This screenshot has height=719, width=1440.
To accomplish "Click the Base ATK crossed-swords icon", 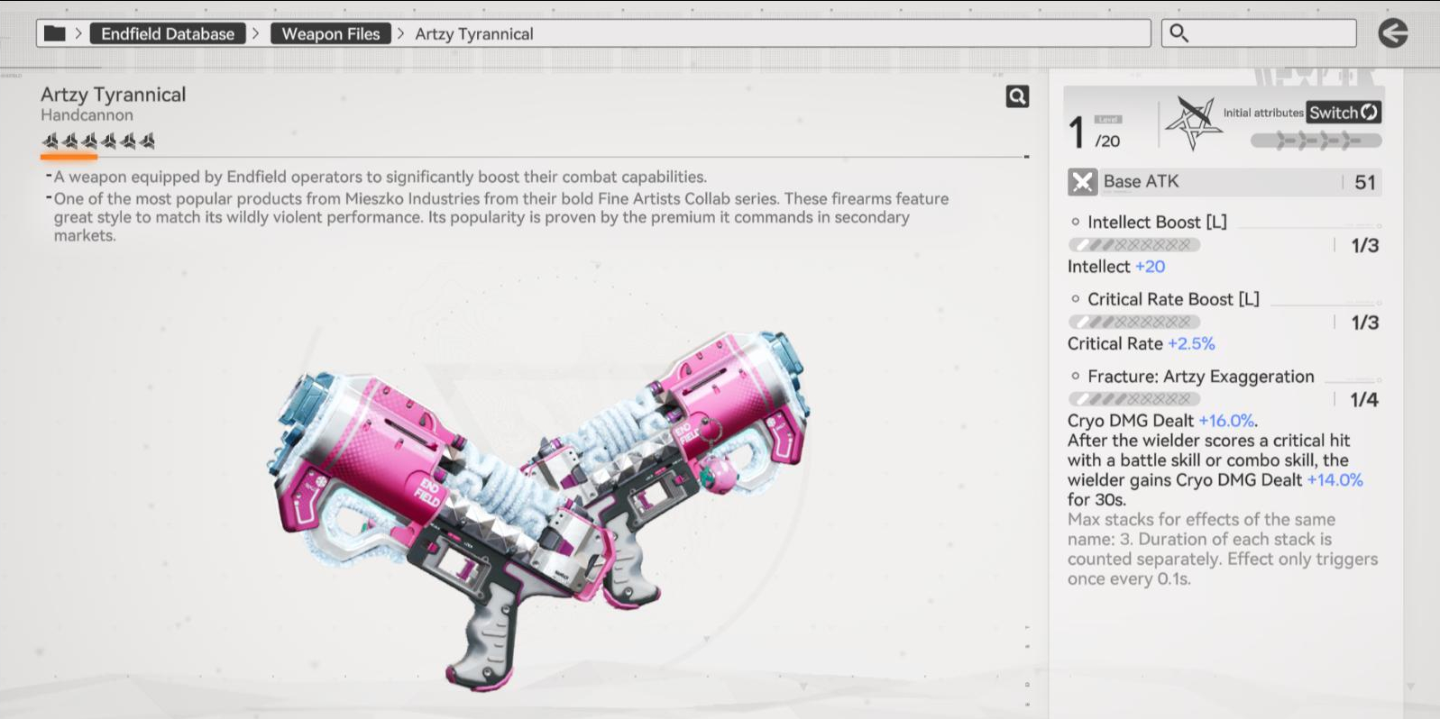I will click(1082, 182).
